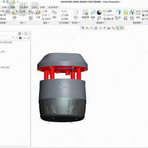Click Zoom In on graphics toolbar
The width and height of the screenshot is (148, 148).
[x=87, y=28]
